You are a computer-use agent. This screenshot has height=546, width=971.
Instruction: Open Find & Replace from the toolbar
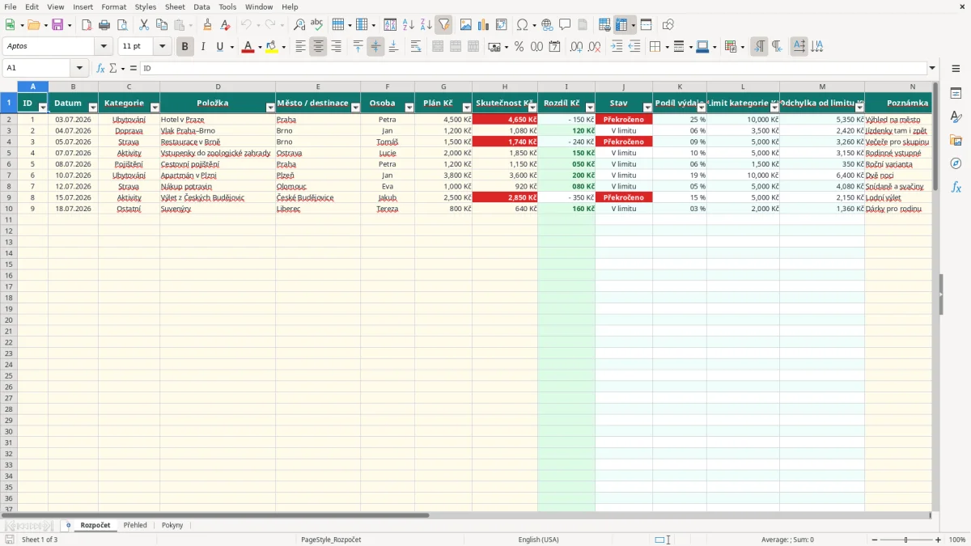pos(299,25)
